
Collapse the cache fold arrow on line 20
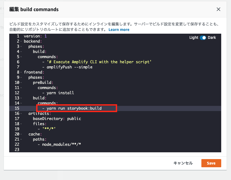pos(21,134)
